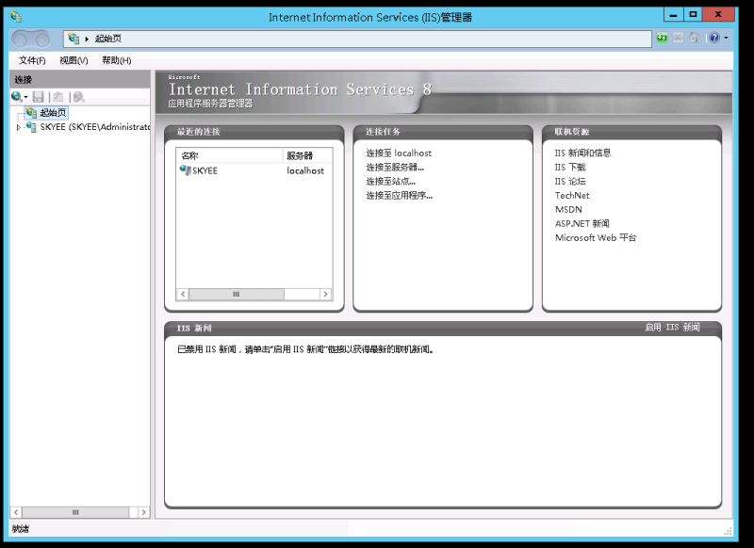This screenshot has height=548, width=754.
Task: Open Microsoft Web 平台 link
Action: coord(596,237)
